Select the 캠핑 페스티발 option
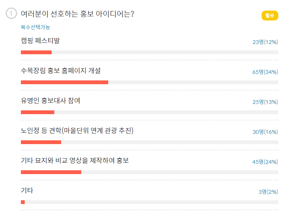This screenshot has height=223, width=284. tap(40, 41)
